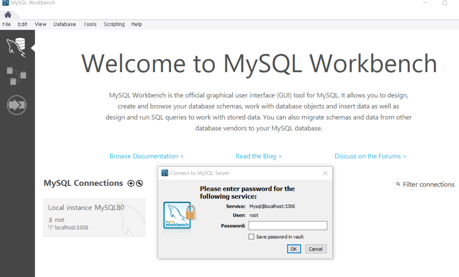Click the MySQL Connections heading
The width and height of the screenshot is (459, 277).
[x=83, y=183]
